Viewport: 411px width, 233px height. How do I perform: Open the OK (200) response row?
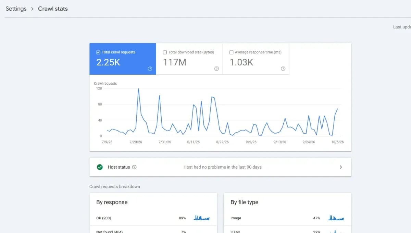click(153, 218)
